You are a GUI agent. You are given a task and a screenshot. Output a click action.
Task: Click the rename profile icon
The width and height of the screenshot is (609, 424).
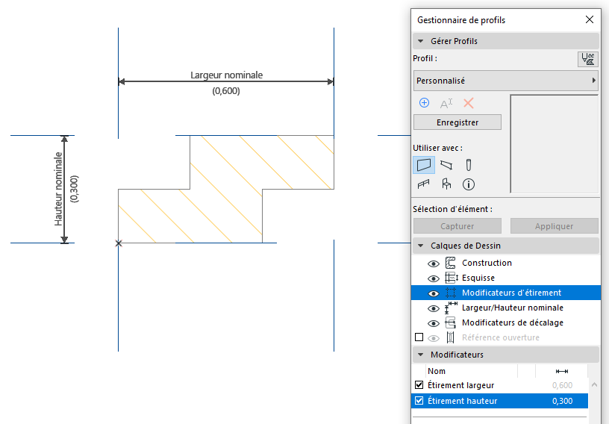tap(446, 103)
